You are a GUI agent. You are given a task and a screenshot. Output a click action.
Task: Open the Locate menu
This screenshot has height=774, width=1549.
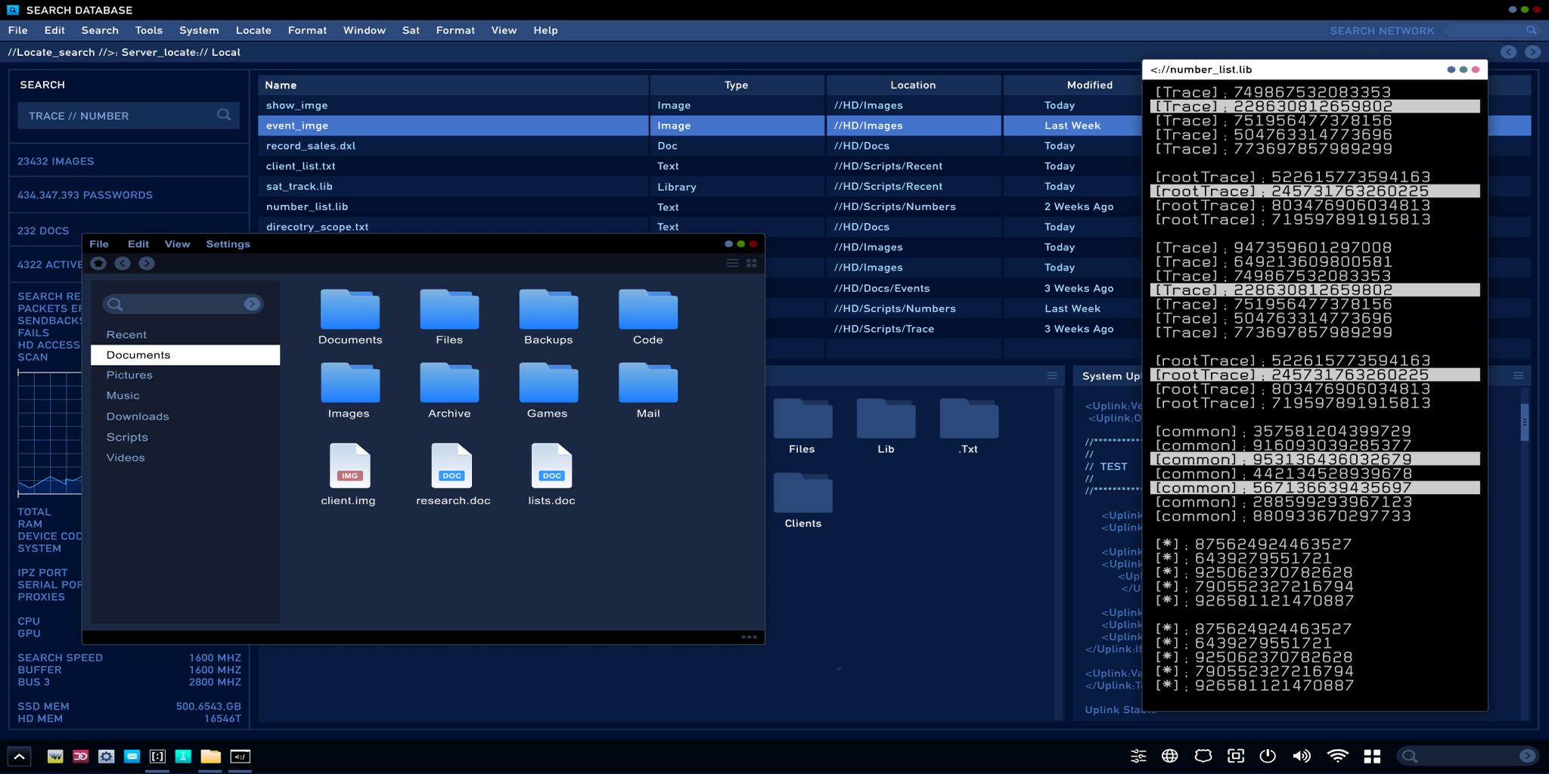pos(253,30)
